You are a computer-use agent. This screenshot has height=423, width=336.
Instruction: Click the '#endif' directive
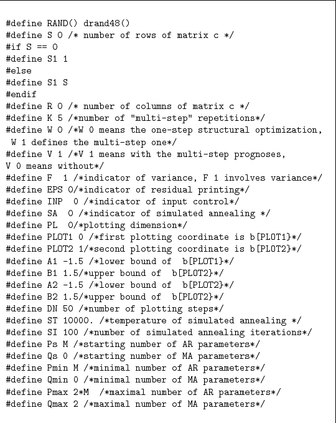pos(21,94)
